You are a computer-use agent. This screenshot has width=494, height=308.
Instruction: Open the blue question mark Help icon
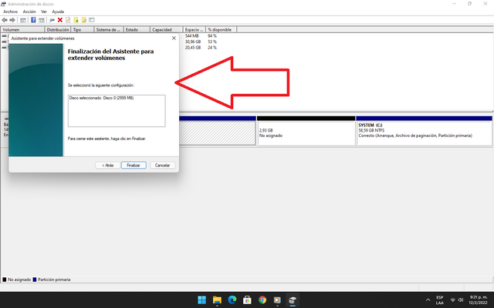click(33, 20)
